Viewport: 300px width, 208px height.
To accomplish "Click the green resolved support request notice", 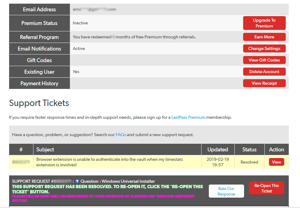I will pos(107,189).
